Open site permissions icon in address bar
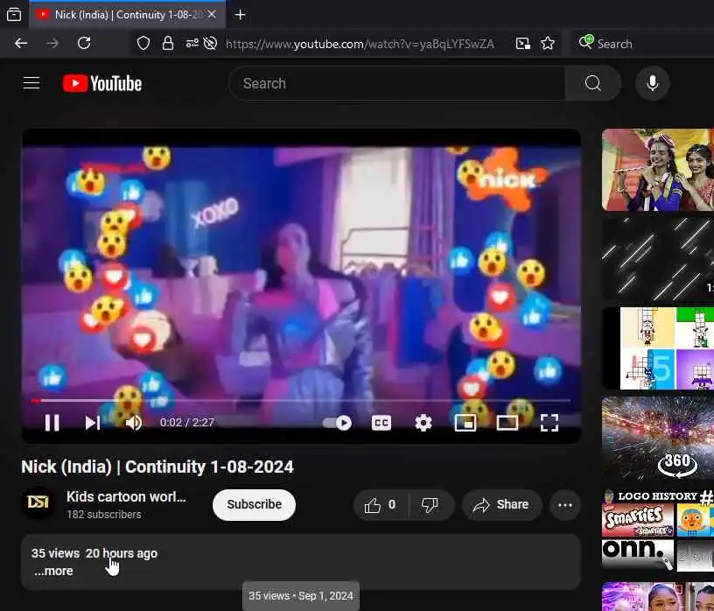714x611 pixels. tap(192, 44)
